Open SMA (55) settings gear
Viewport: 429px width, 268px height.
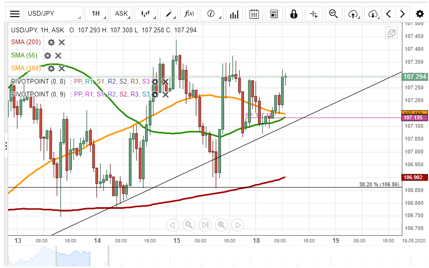(x=48, y=56)
